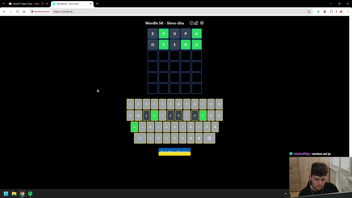Image resolution: width=352 pixels, height=198 pixels.
Task: Tap the G key on the on-screen keyboard
Action: coord(166,127)
